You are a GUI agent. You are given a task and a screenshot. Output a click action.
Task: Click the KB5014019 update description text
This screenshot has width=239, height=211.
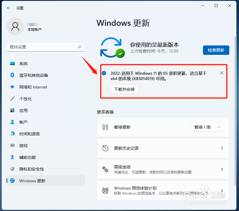[159, 76]
